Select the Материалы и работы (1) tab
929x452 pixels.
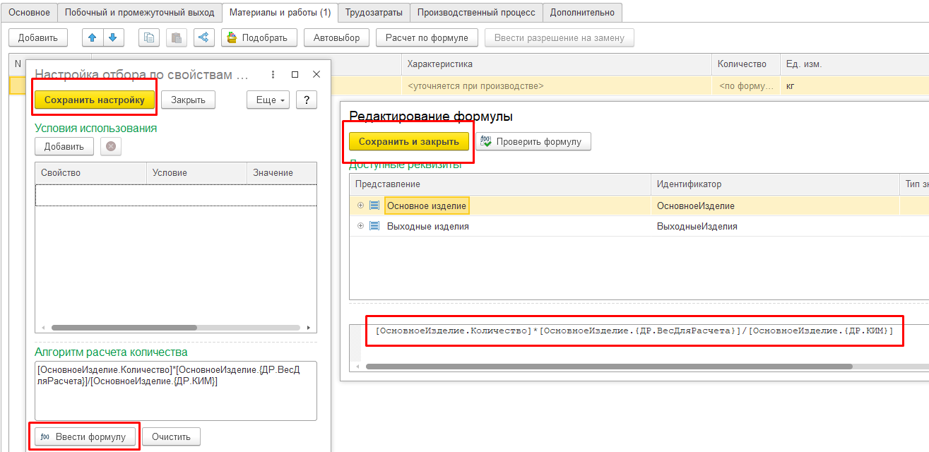point(280,12)
